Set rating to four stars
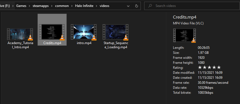Screen dimensions: 240x104 (214, 68)
